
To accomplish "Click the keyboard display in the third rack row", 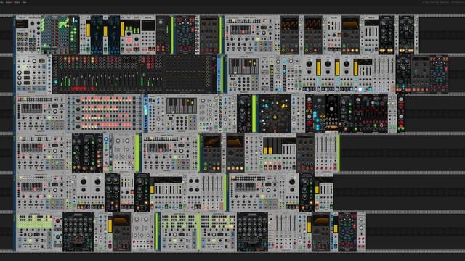I will click(181, 106).
